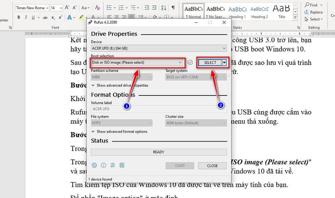The image size is (335, 198).
Task: Toggle Bold formatting
Action: click(18, 17)
